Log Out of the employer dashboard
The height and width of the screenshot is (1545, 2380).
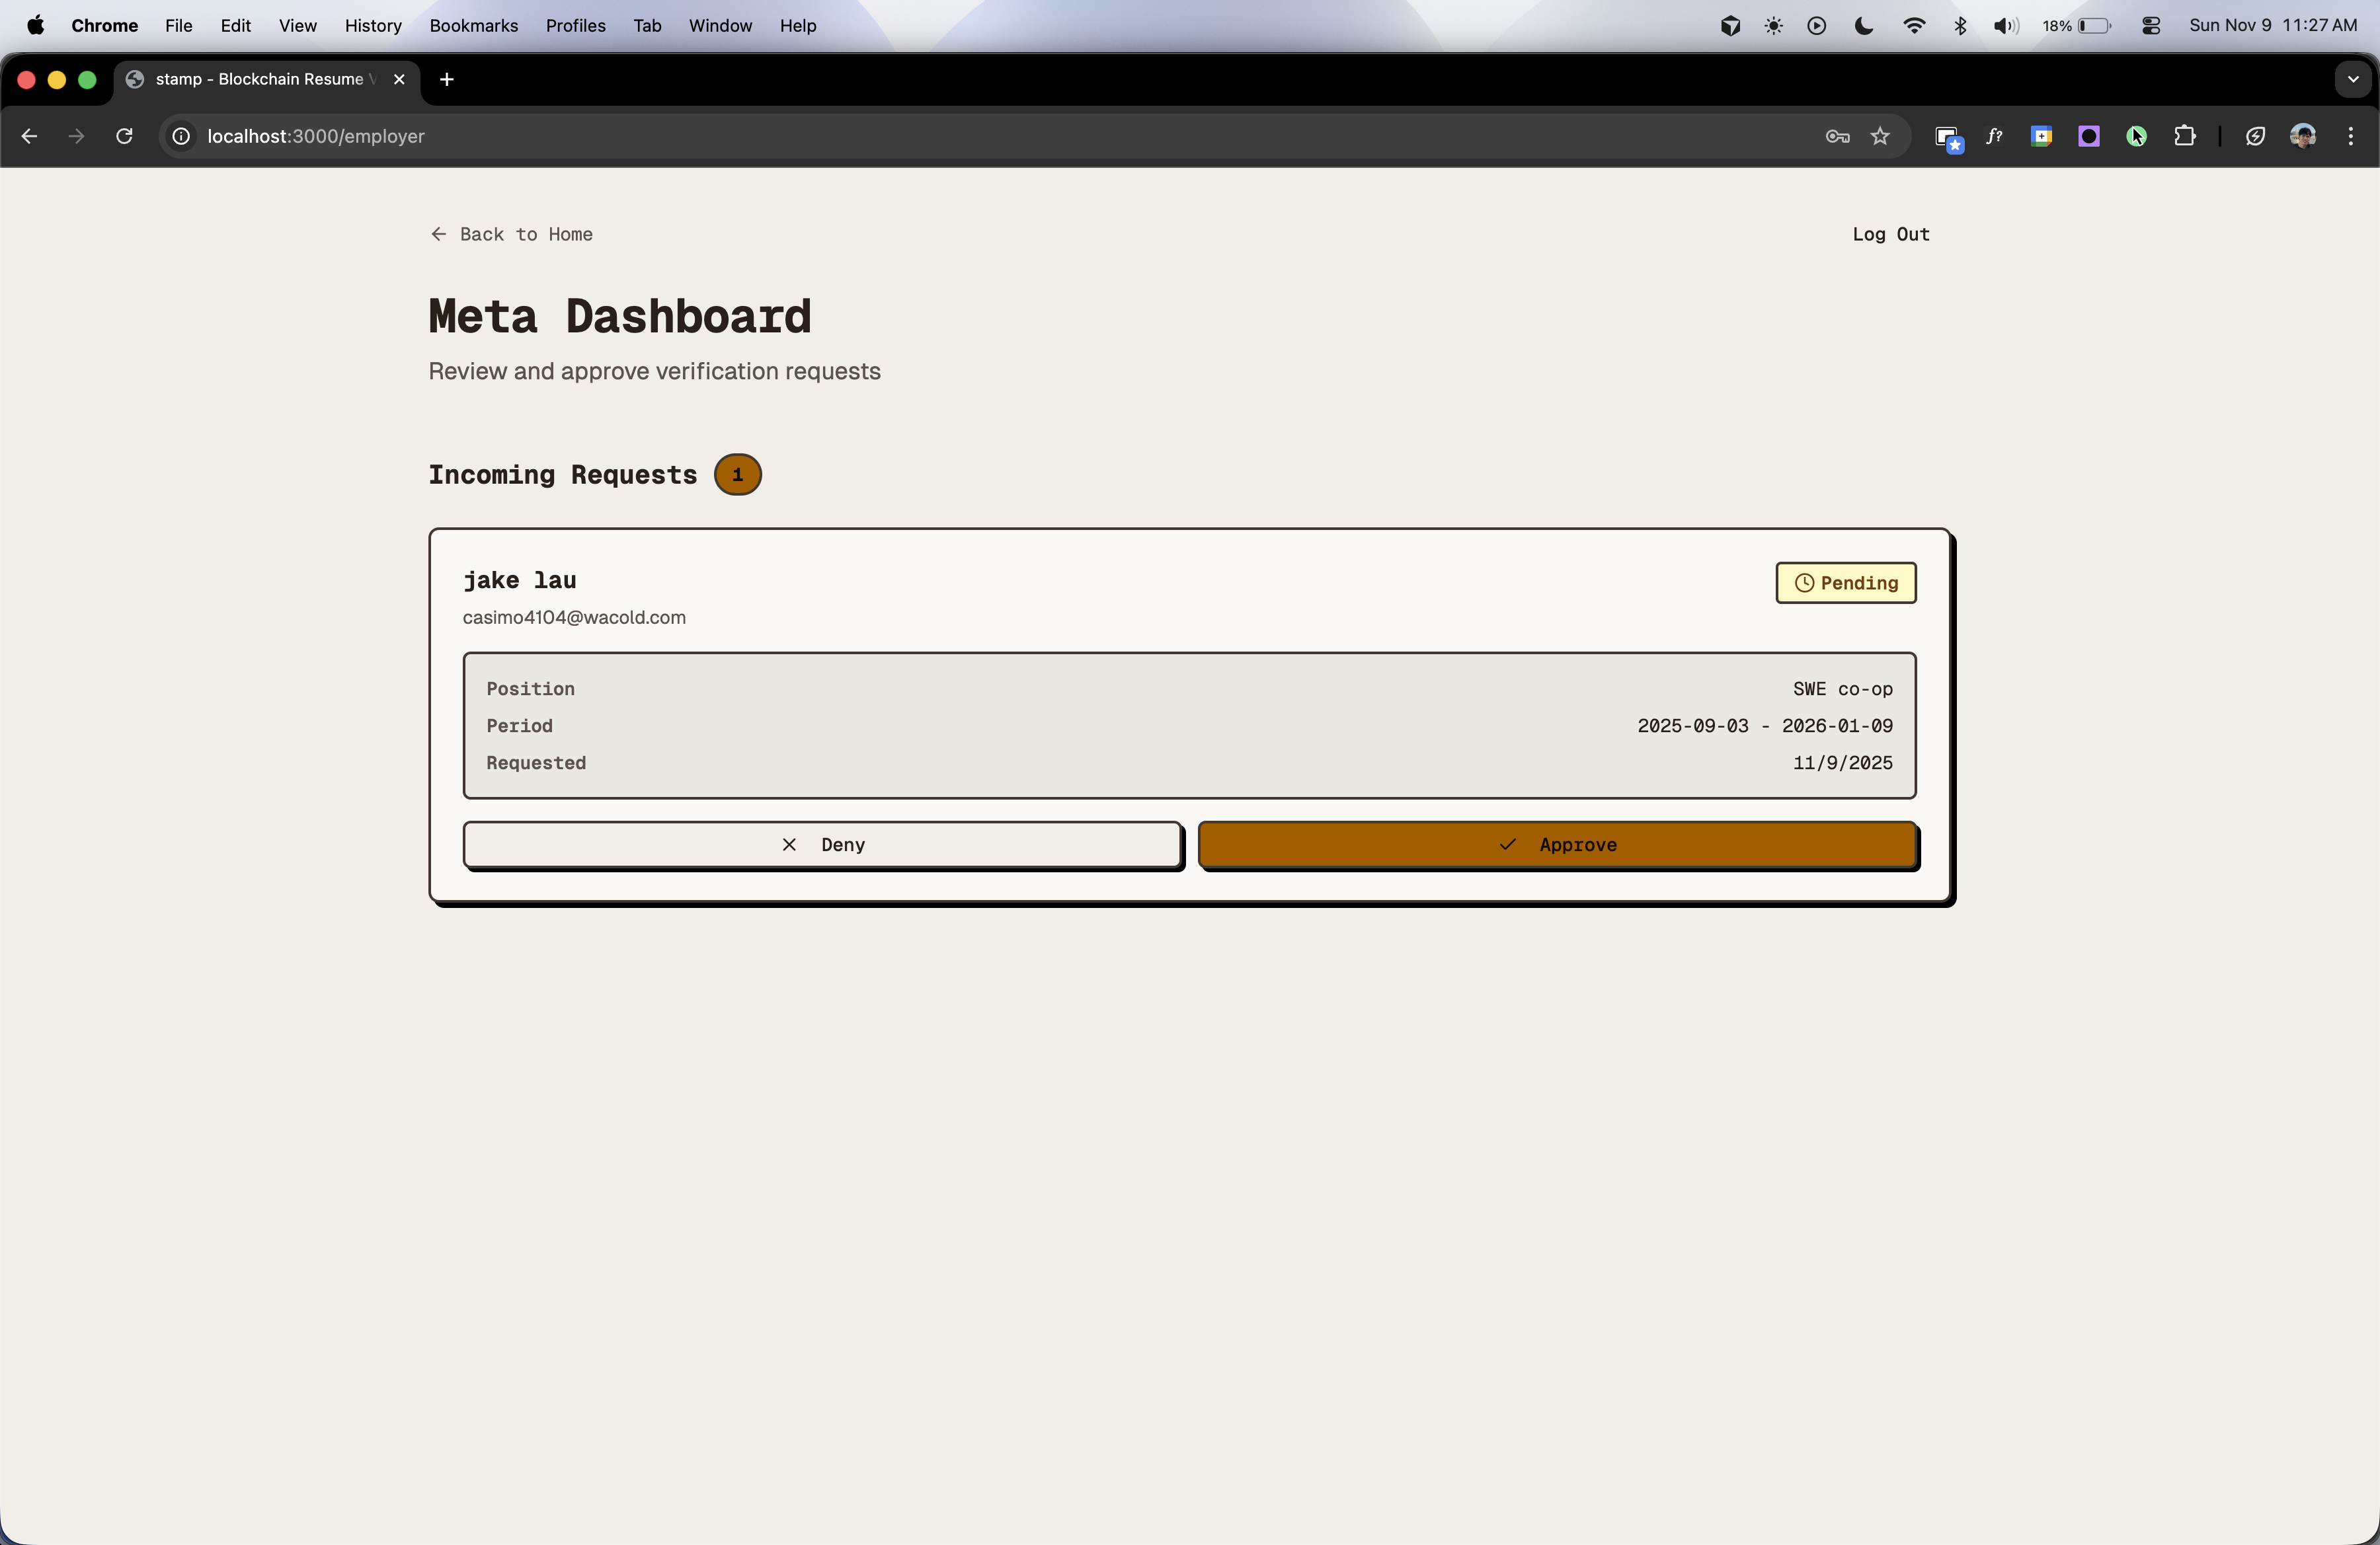tap(1890, 234)
